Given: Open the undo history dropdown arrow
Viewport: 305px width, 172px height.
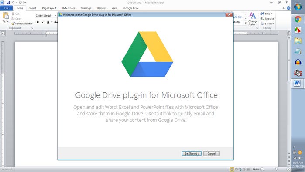Looking at the screenshot, I should pyautogui.click(x=16, y=3).
